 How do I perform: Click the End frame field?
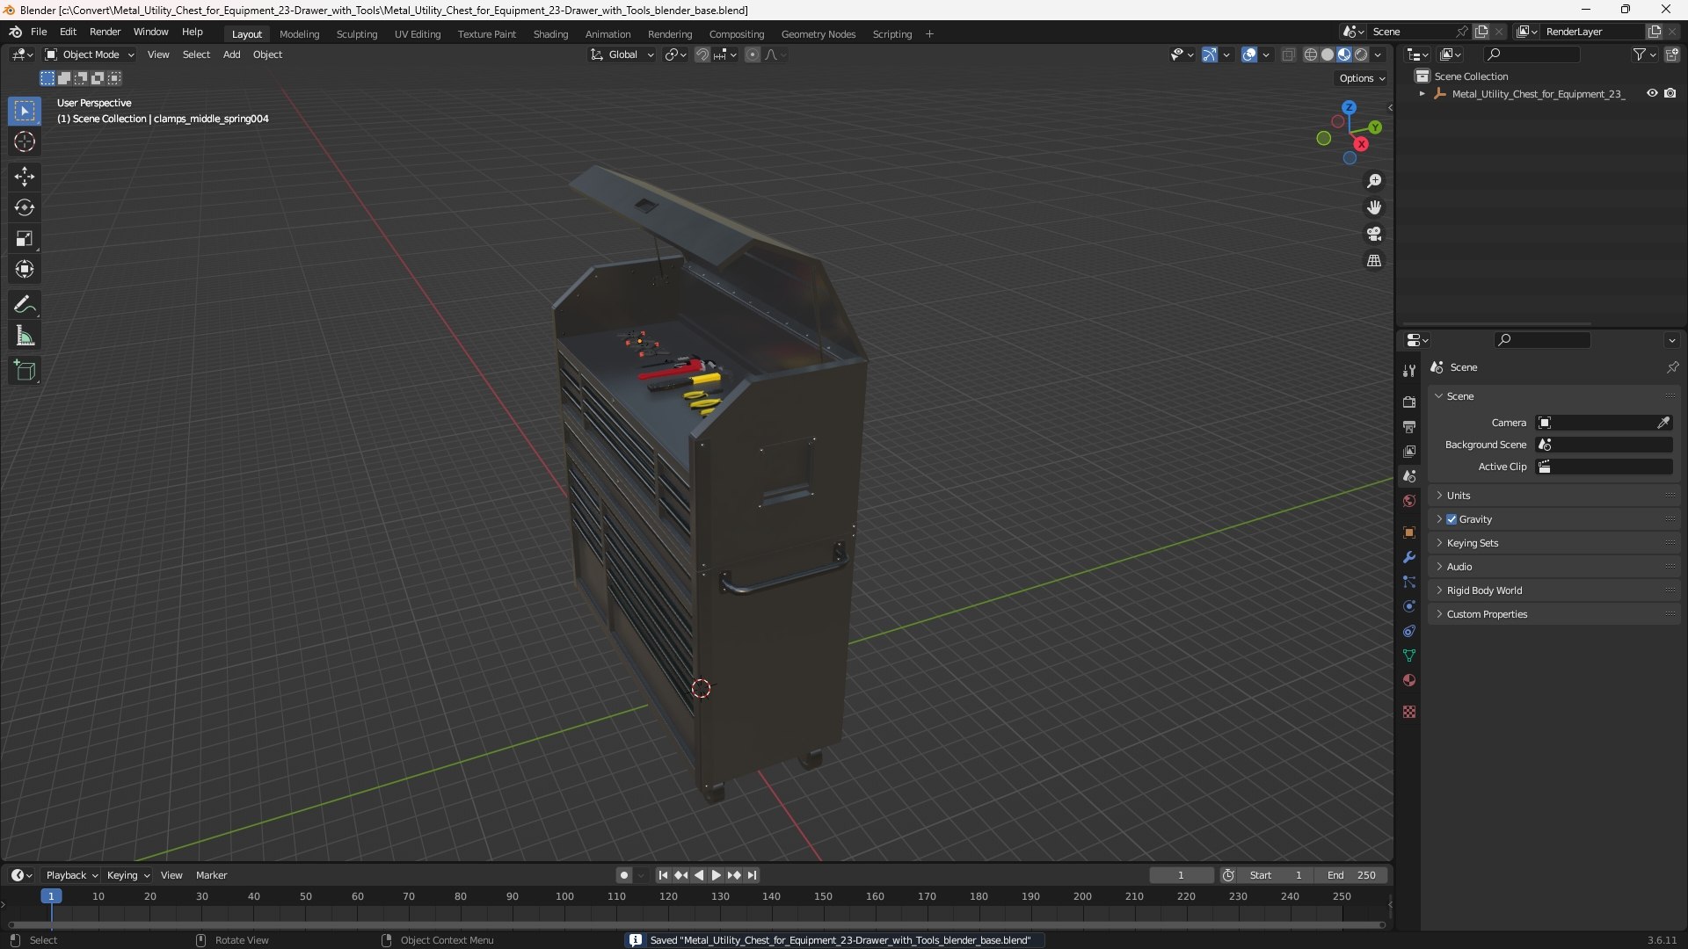(x=1351, y=875)
